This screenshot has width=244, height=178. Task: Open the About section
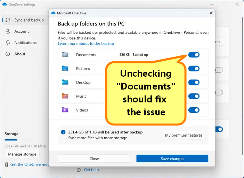[x=19, y=54]
